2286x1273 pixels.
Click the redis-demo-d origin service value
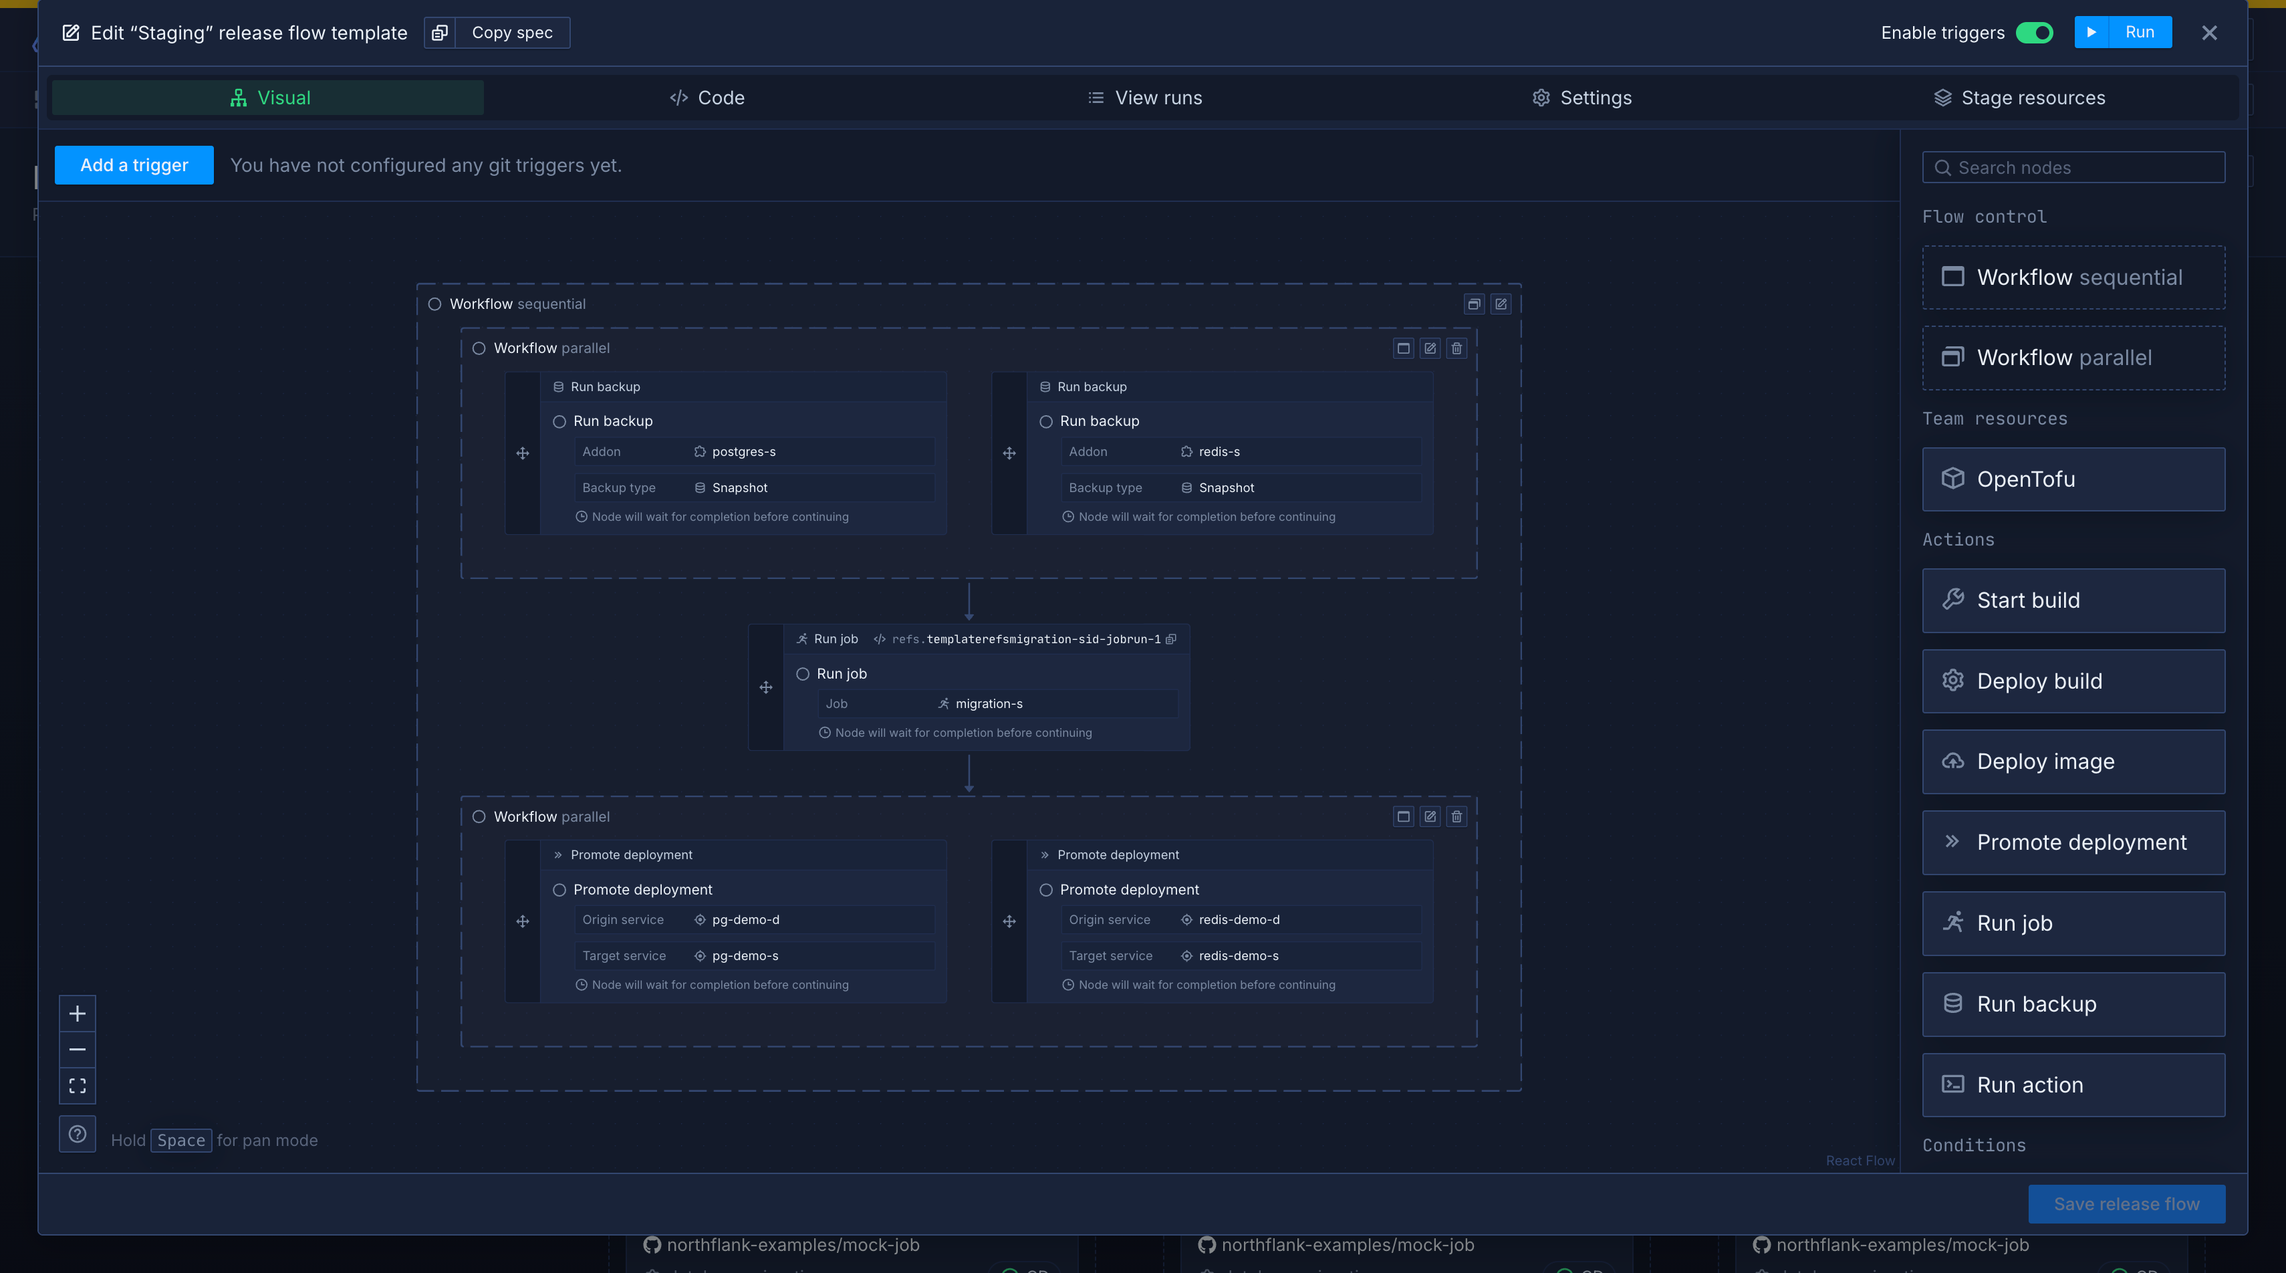pyautogui.click(x=1239, y=920)
